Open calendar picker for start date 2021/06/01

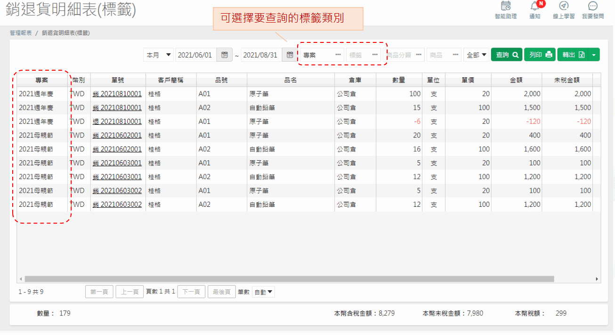pos(225,55)
